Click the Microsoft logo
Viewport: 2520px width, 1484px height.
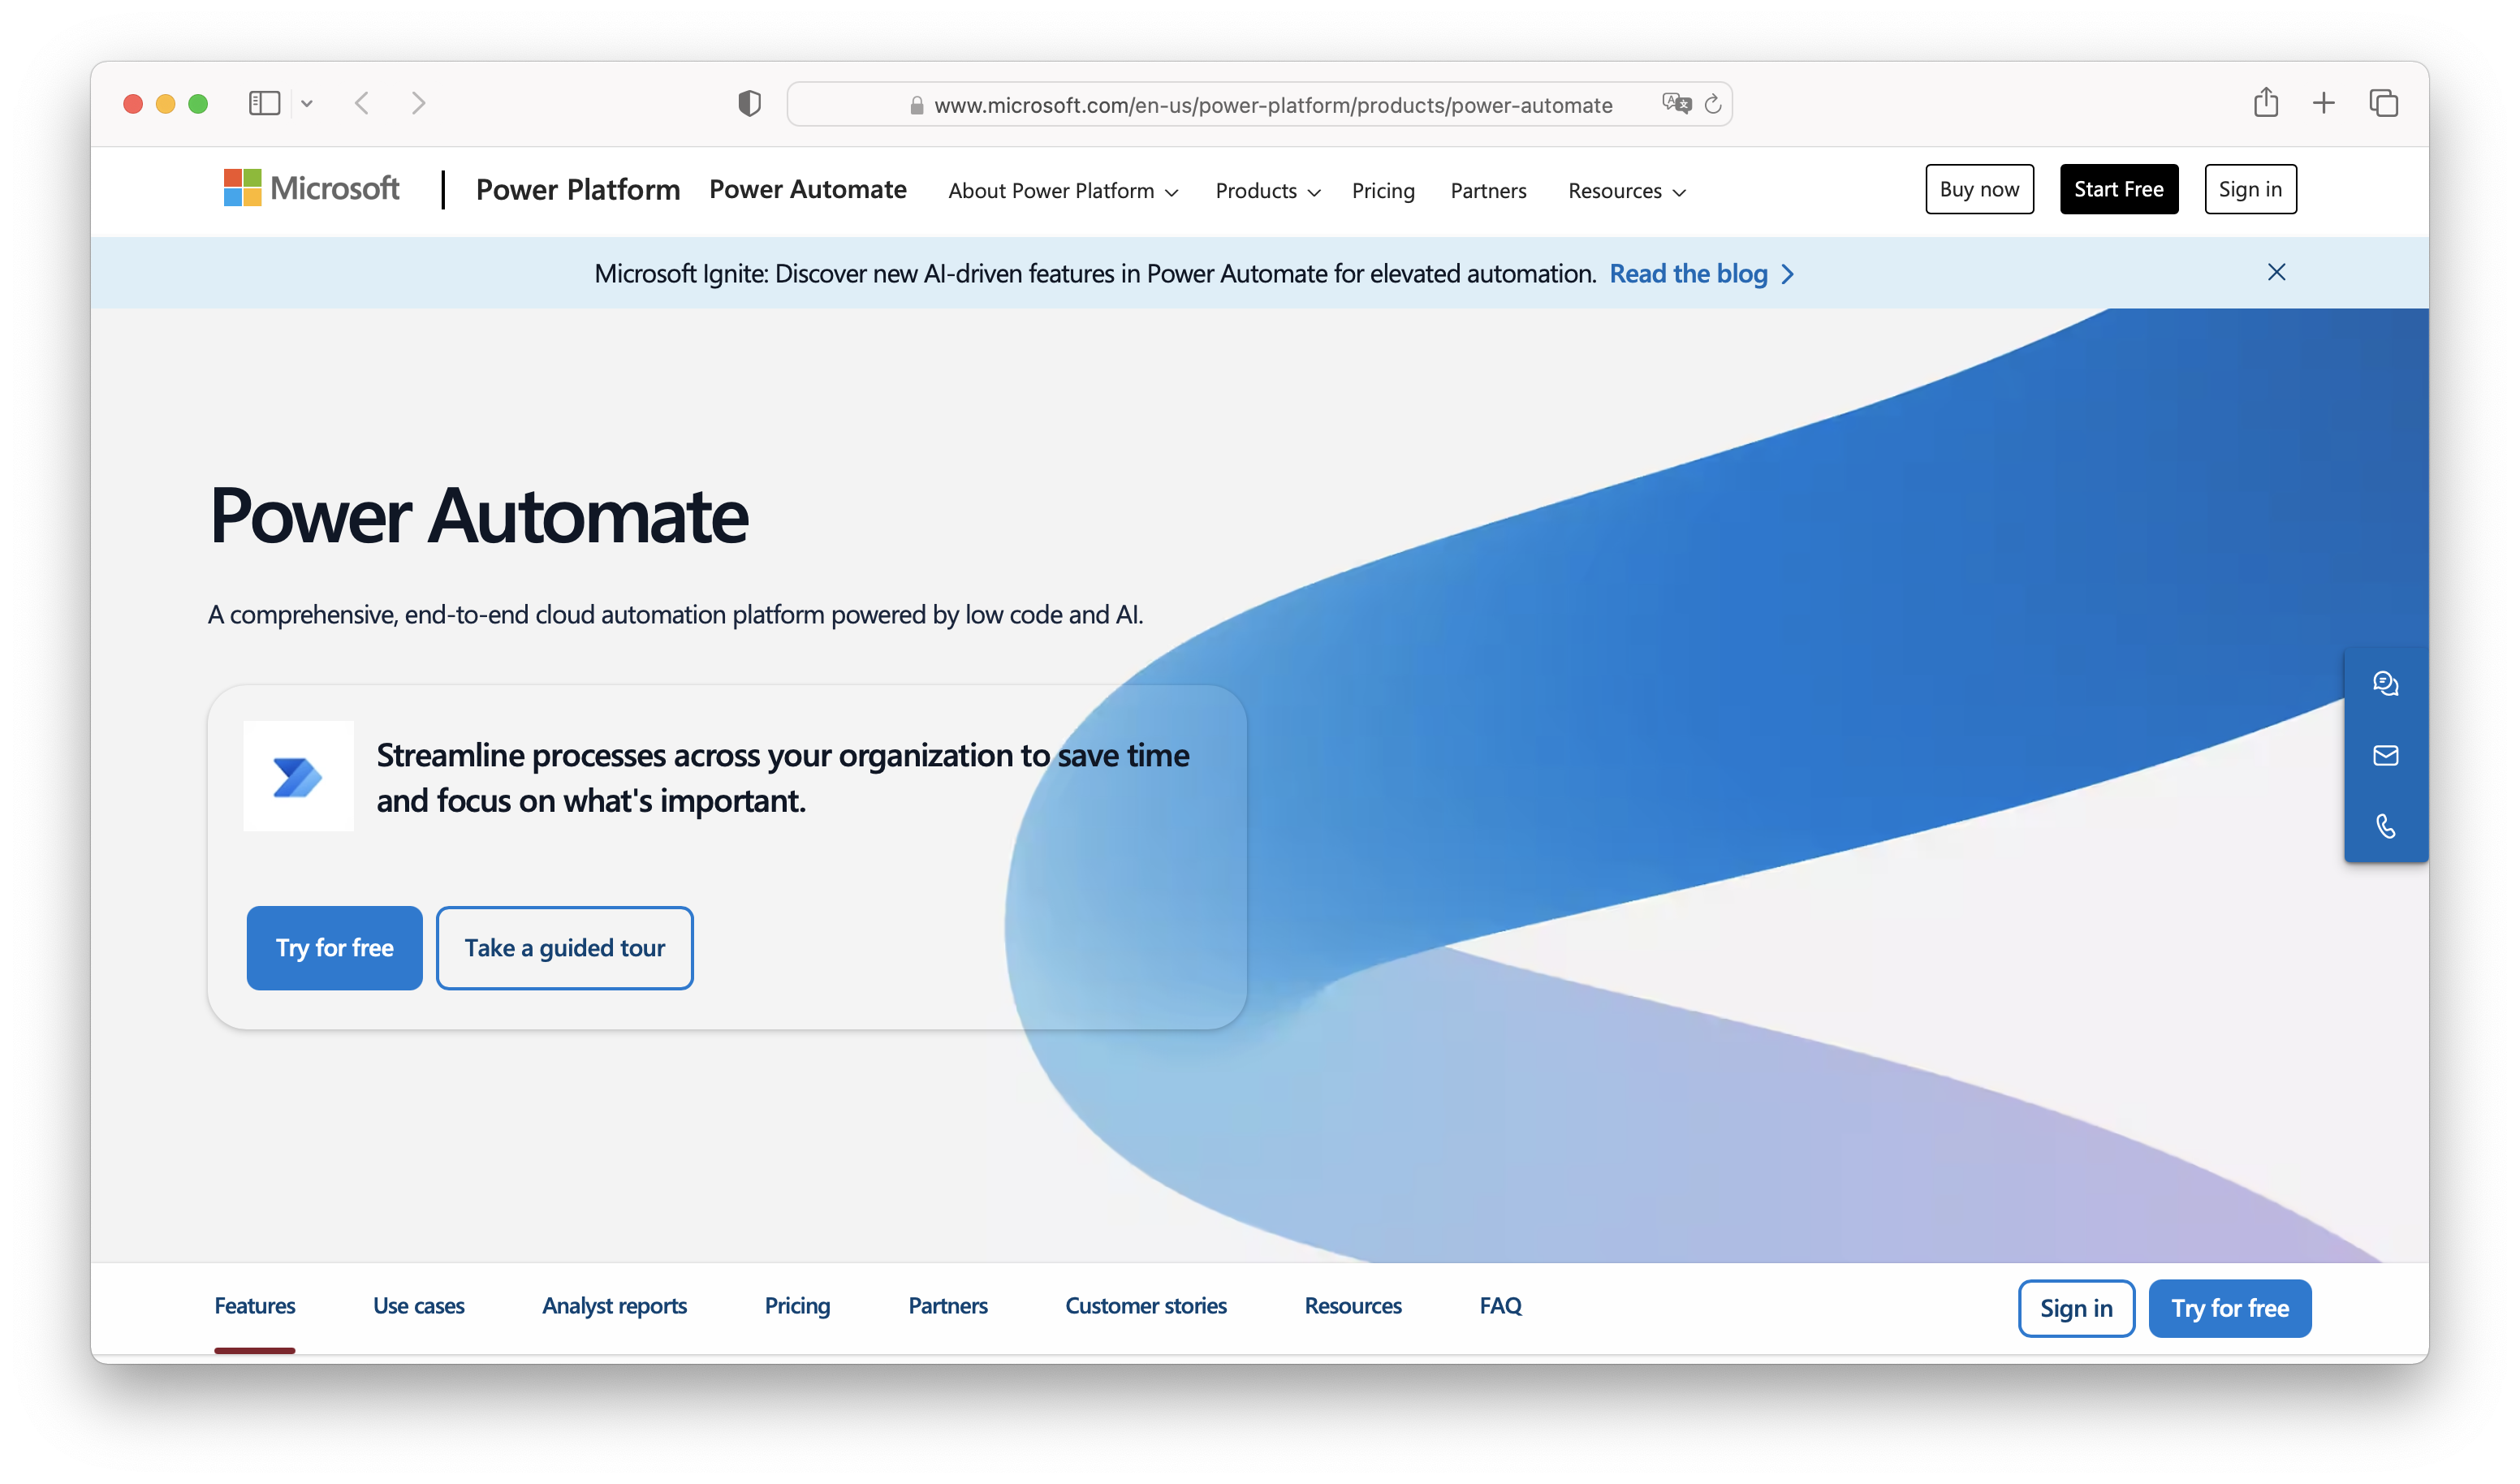tap(311, 188)
